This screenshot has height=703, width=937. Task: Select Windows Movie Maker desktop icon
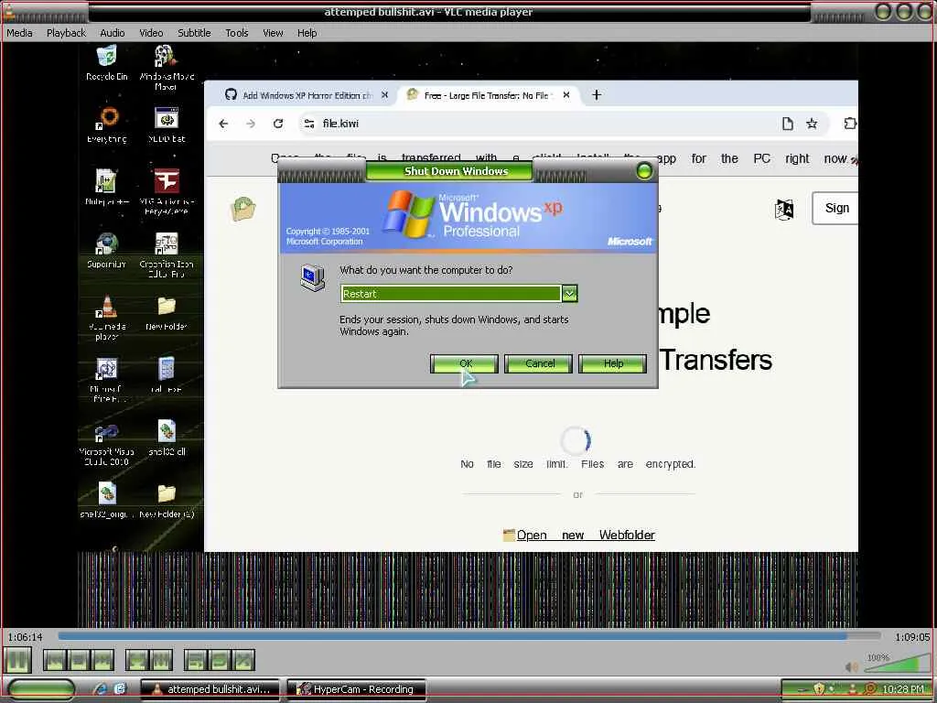click(167, 67)
